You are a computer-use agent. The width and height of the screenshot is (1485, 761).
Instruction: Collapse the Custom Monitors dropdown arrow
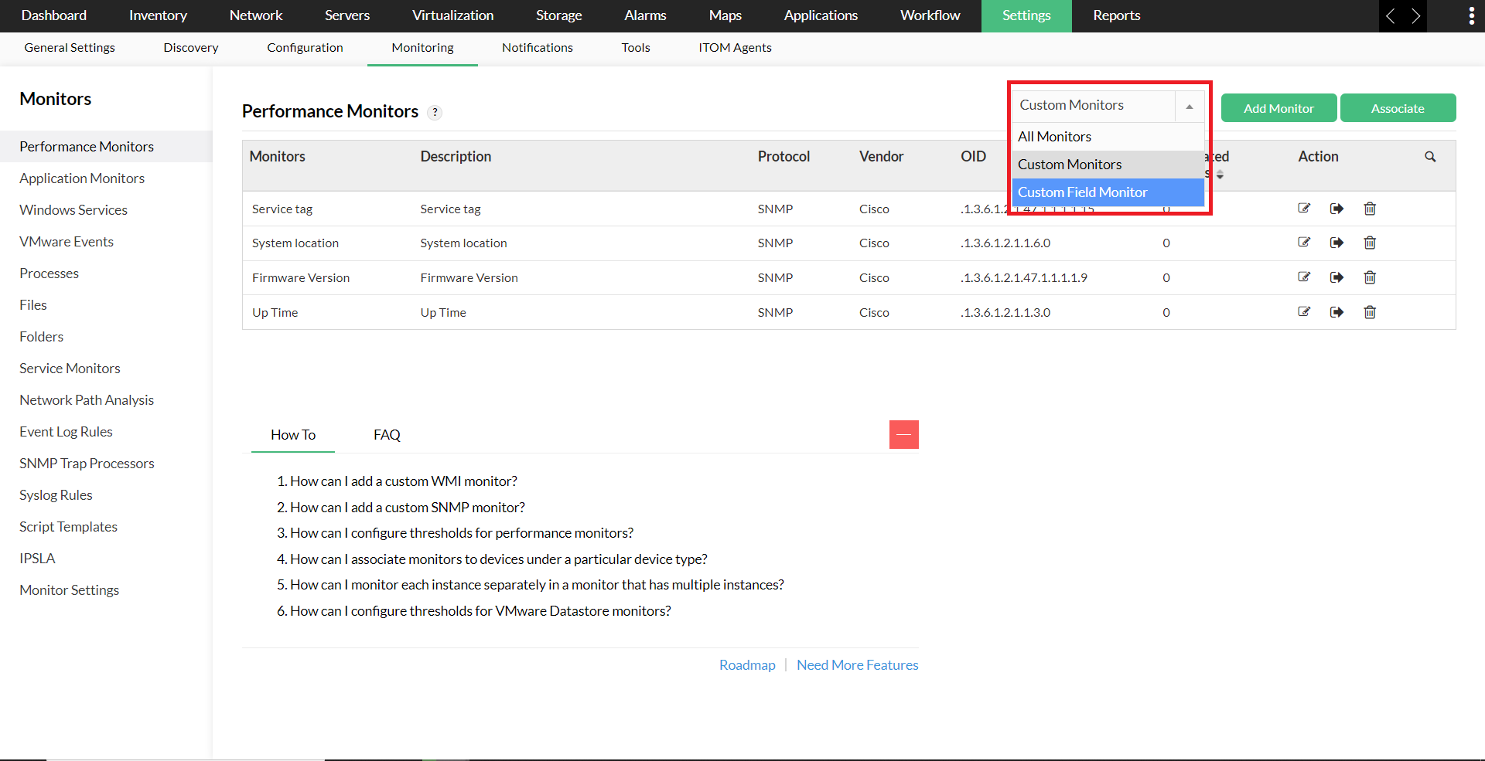click(x=1188, y=106)
